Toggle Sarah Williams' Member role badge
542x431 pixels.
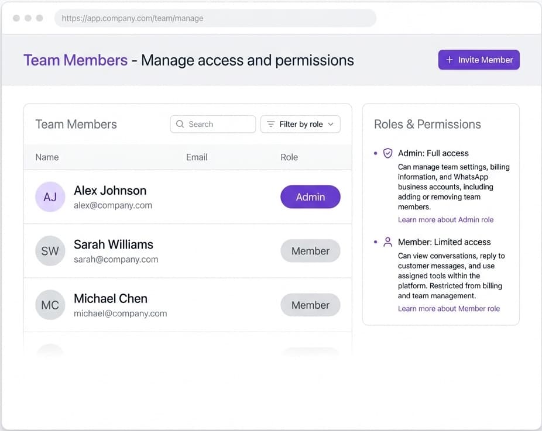point(310,251)
